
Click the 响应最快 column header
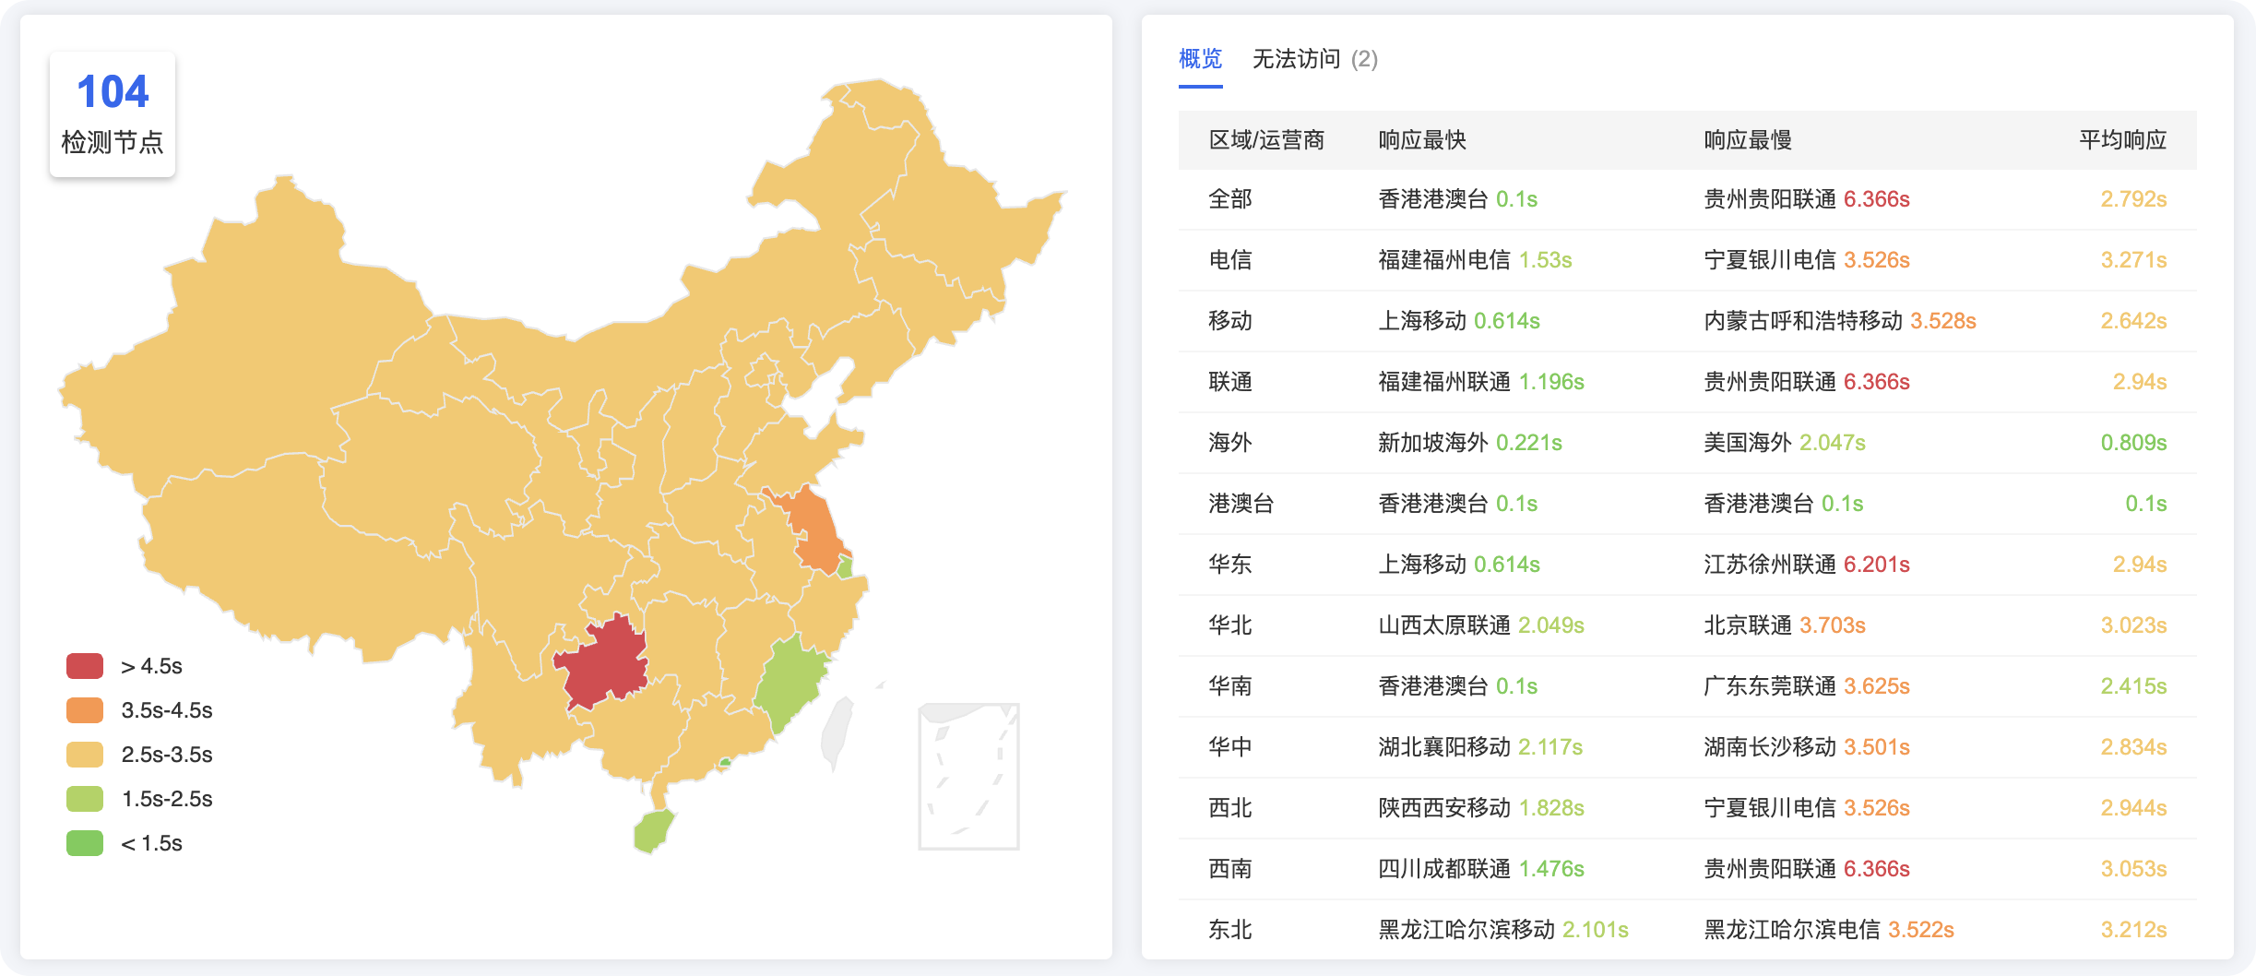[1422, 140]
